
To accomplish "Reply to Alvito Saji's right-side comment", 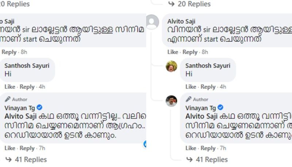I will pos(190,52).
